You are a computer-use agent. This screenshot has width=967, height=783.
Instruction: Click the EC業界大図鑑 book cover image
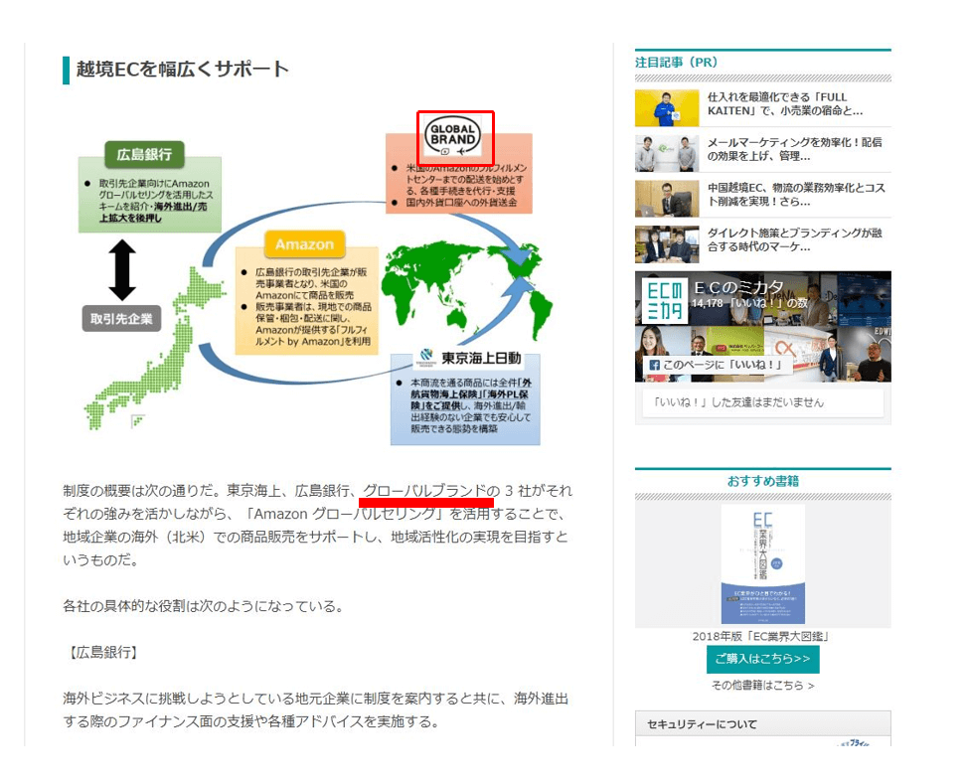point(763,564)
